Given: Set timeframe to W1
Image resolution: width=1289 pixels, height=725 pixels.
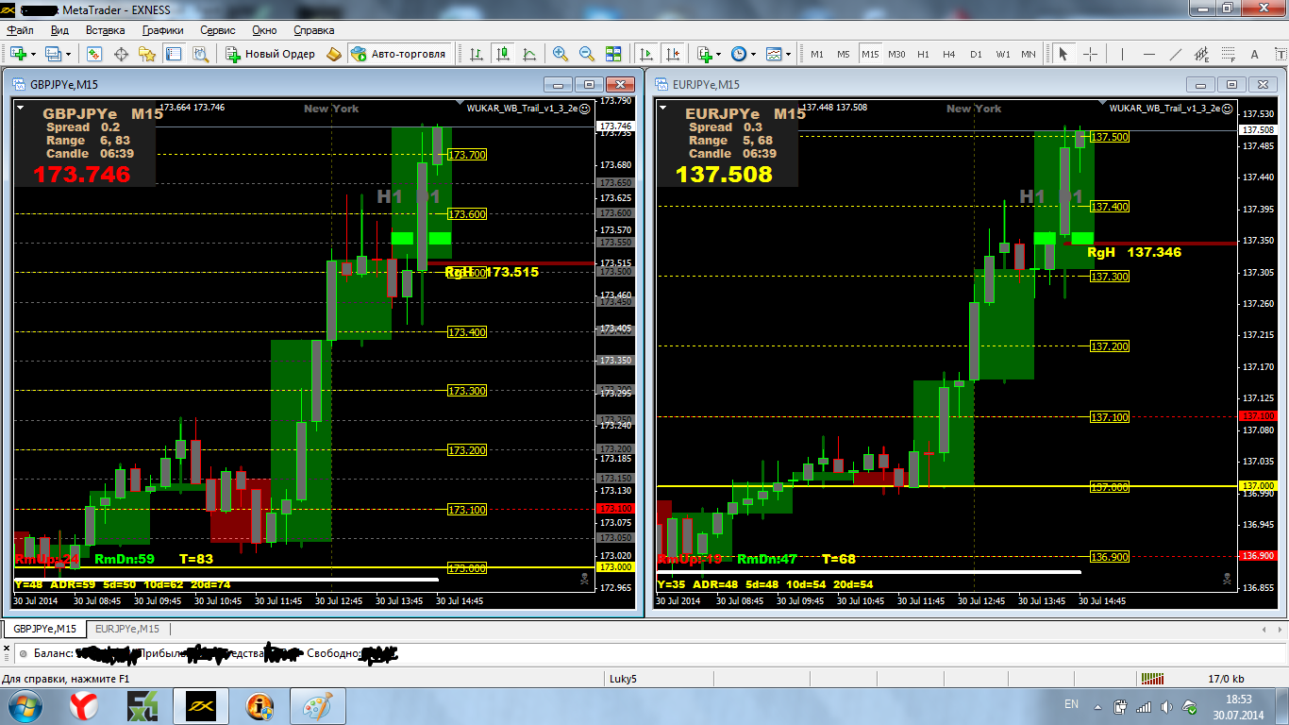Looking at the screenshot, I should [x=1003, y=54].
